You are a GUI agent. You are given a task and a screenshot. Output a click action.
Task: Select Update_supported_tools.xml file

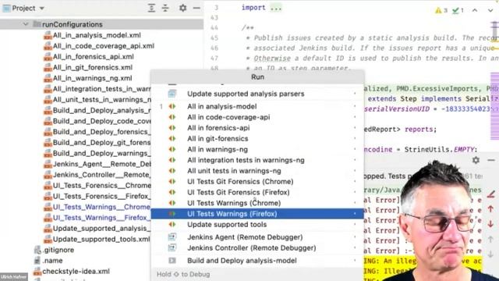click(101, 240)
